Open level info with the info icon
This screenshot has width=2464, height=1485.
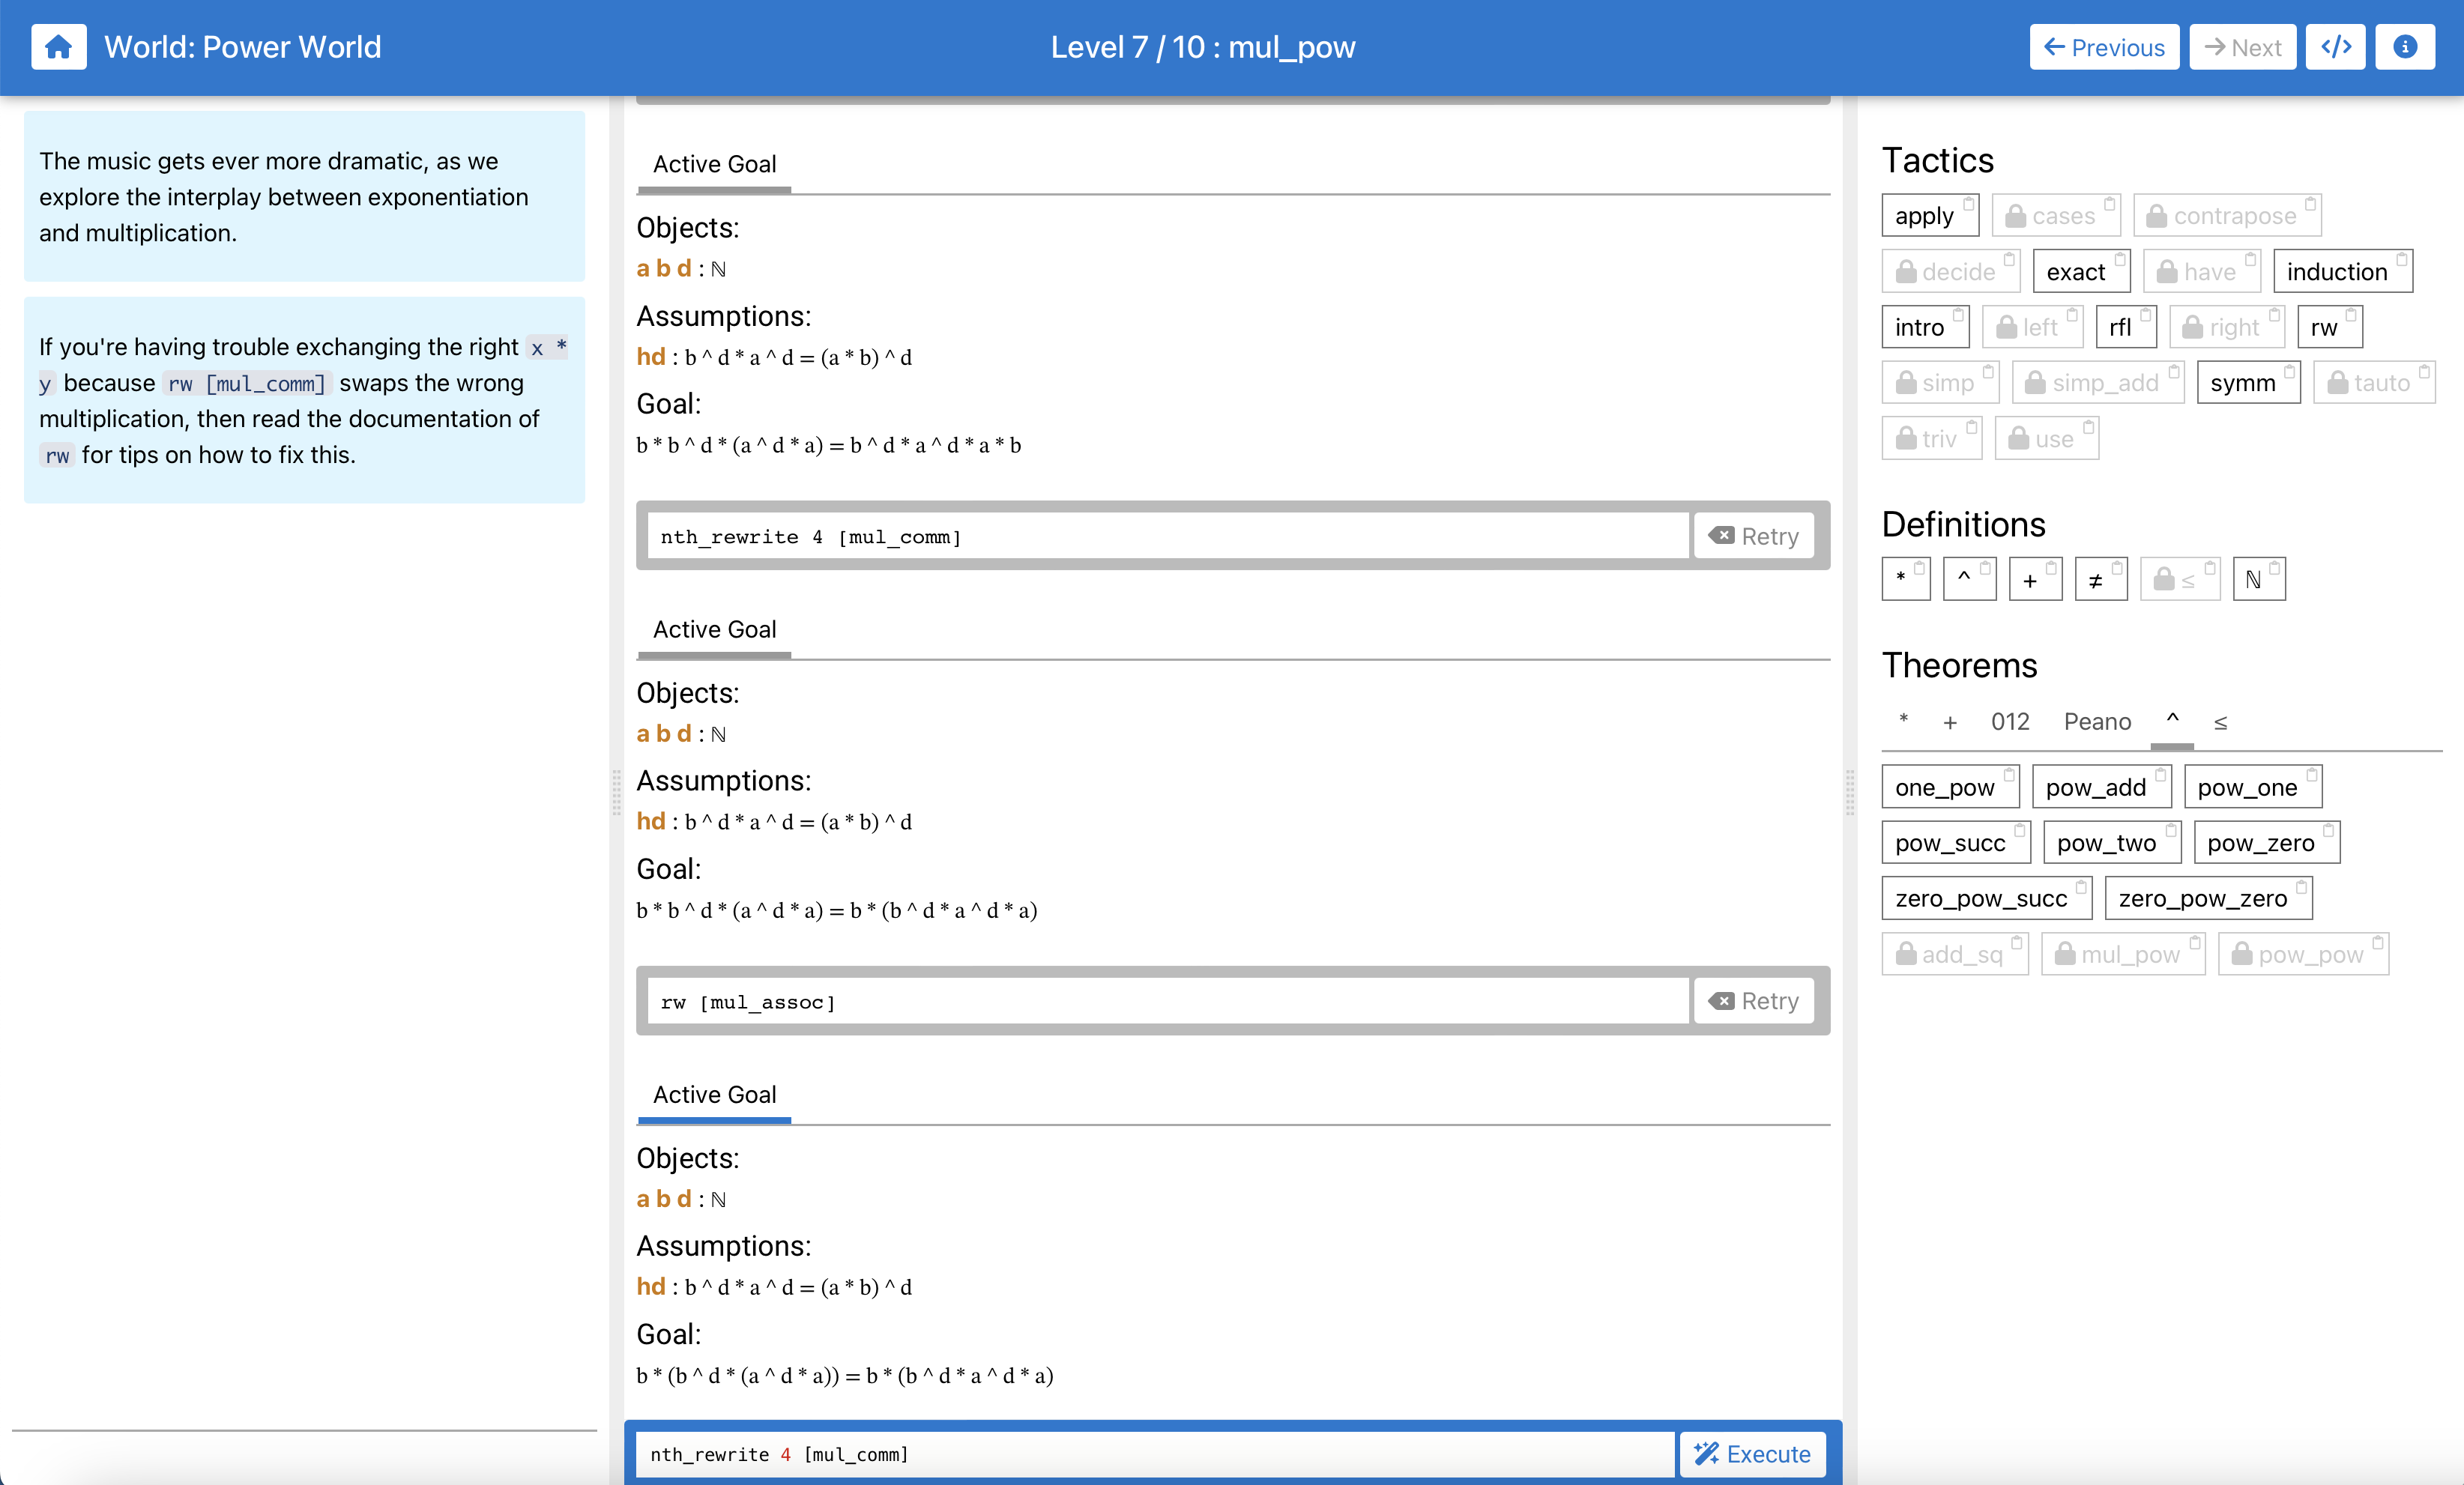coord(2405,47)
